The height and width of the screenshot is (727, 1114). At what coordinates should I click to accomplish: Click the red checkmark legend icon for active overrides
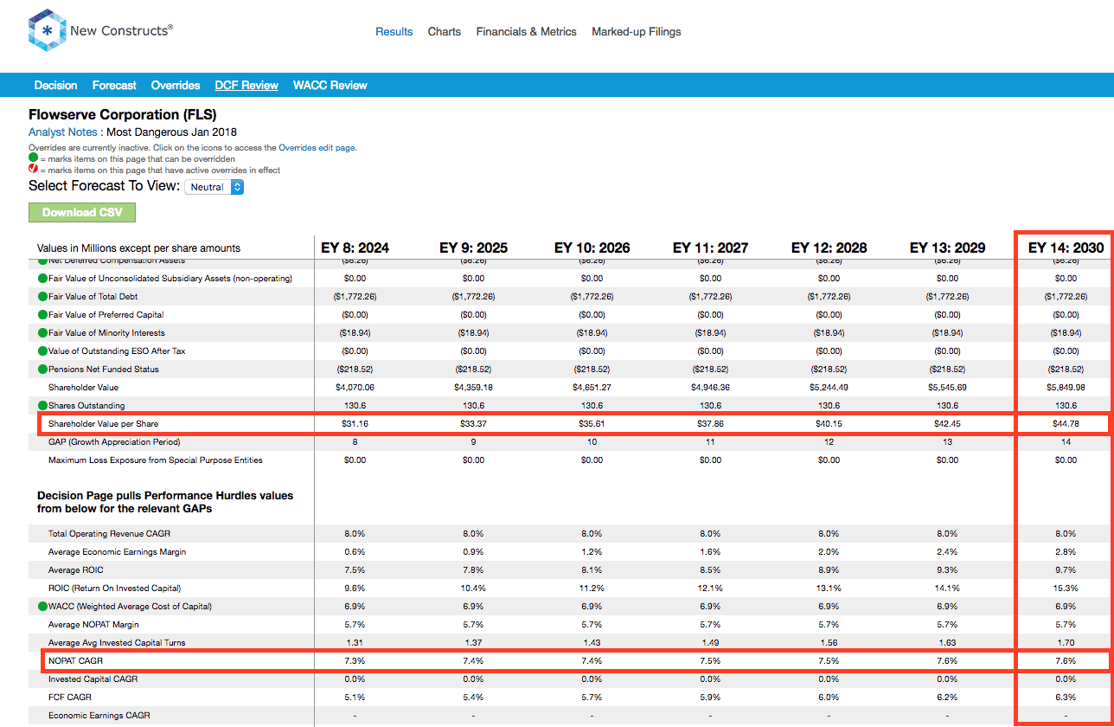[33, 170]
